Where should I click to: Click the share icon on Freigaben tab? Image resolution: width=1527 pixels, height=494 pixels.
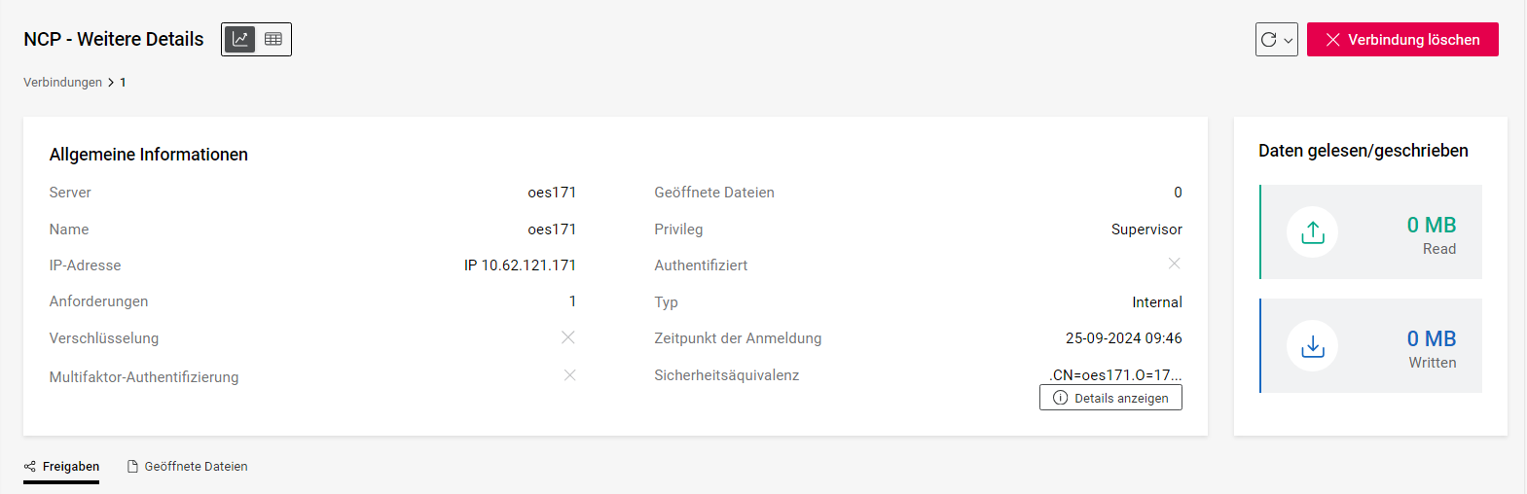[30, 467]
